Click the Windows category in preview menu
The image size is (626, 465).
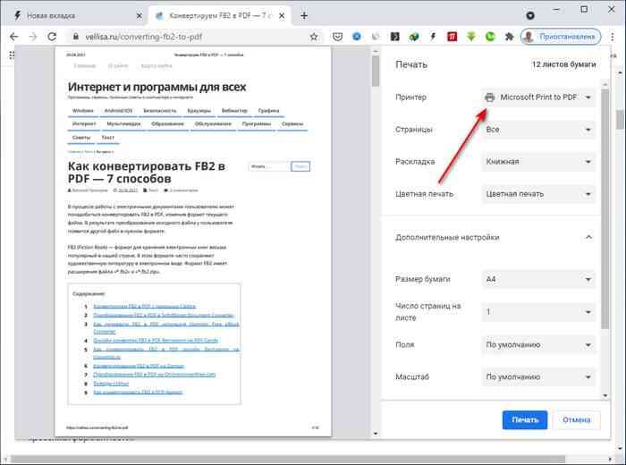point(82,111)
